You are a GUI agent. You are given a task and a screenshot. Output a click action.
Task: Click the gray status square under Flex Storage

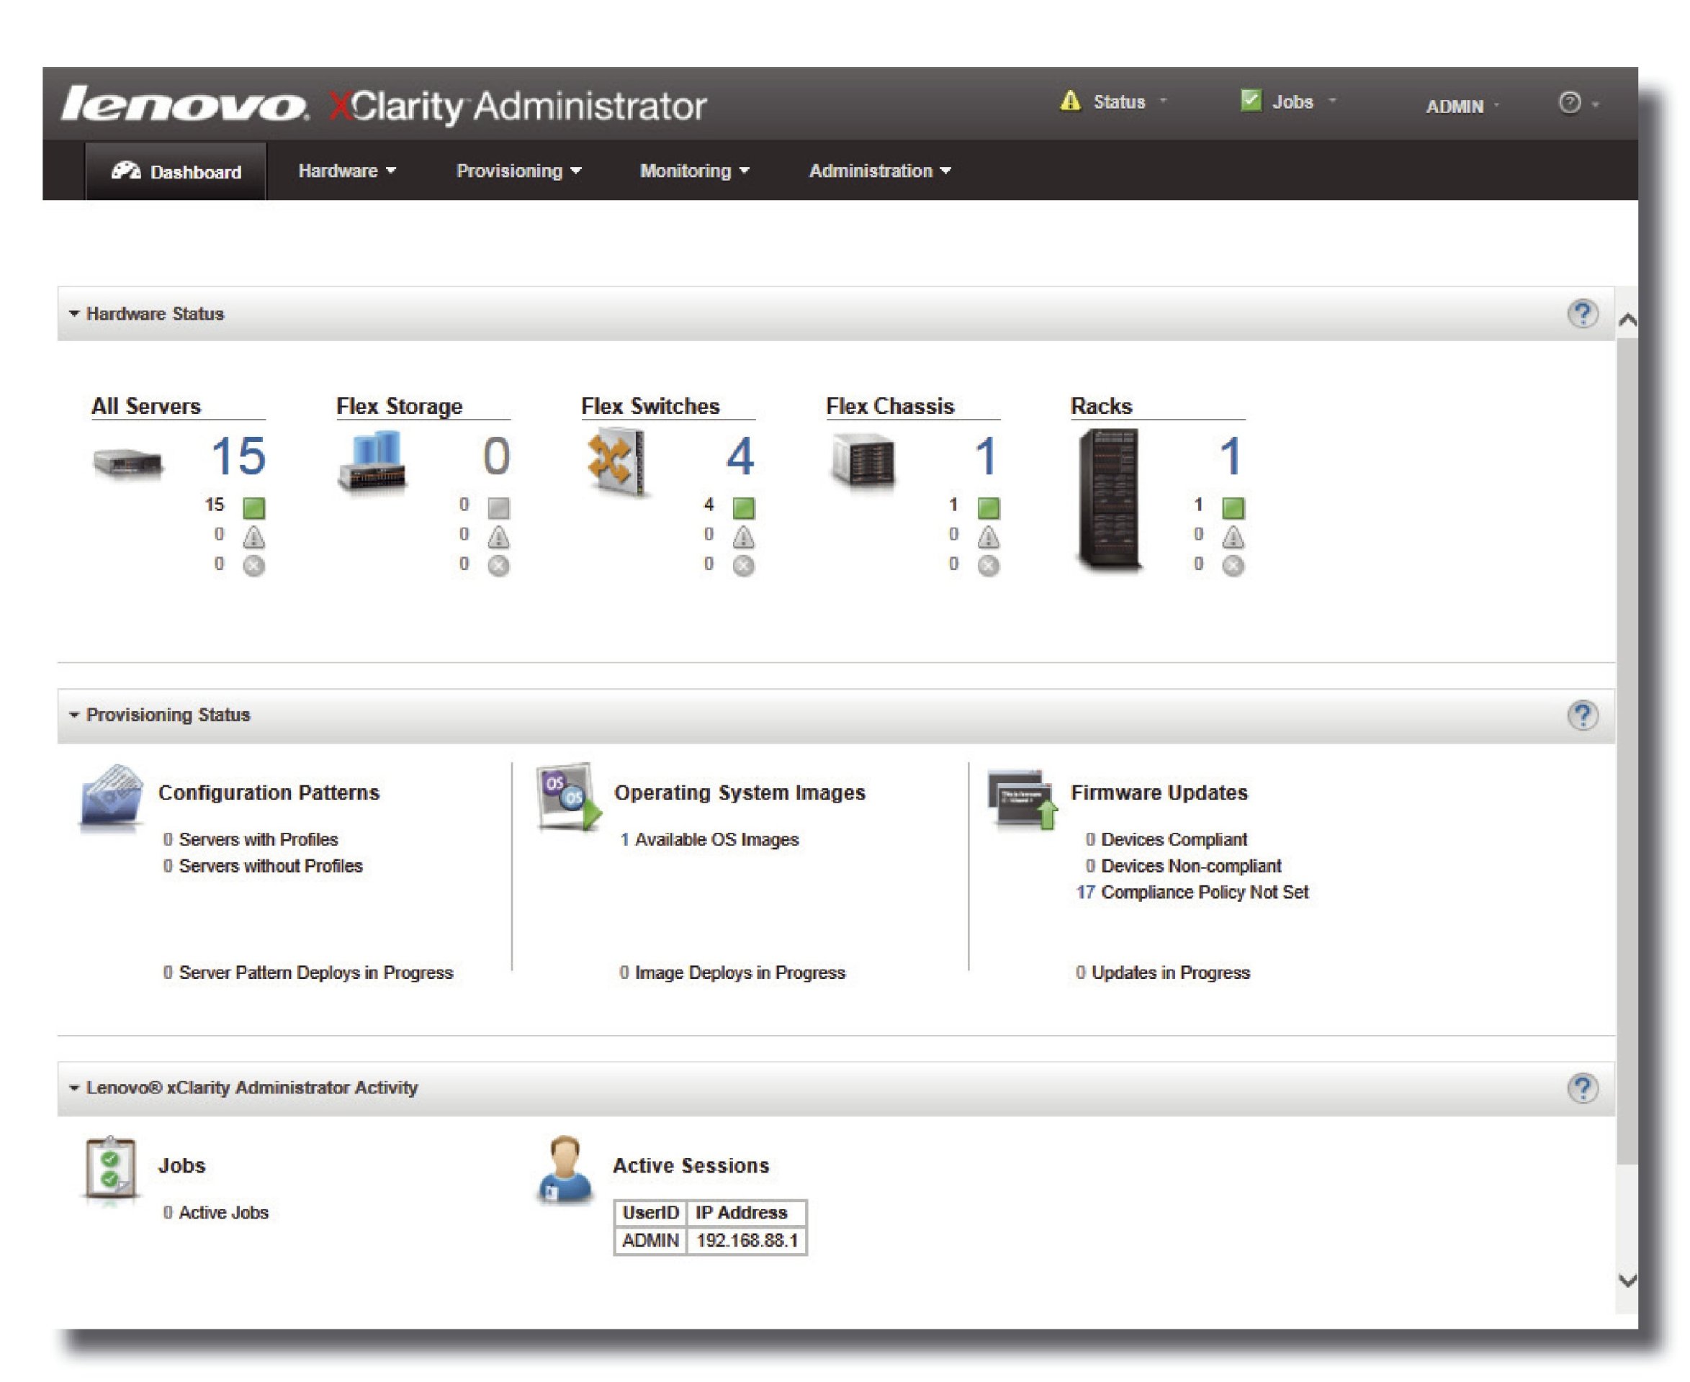[498, 507]
